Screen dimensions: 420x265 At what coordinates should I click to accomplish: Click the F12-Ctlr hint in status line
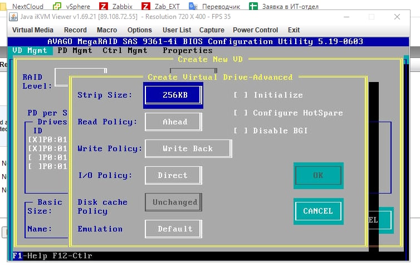(72, 256)
